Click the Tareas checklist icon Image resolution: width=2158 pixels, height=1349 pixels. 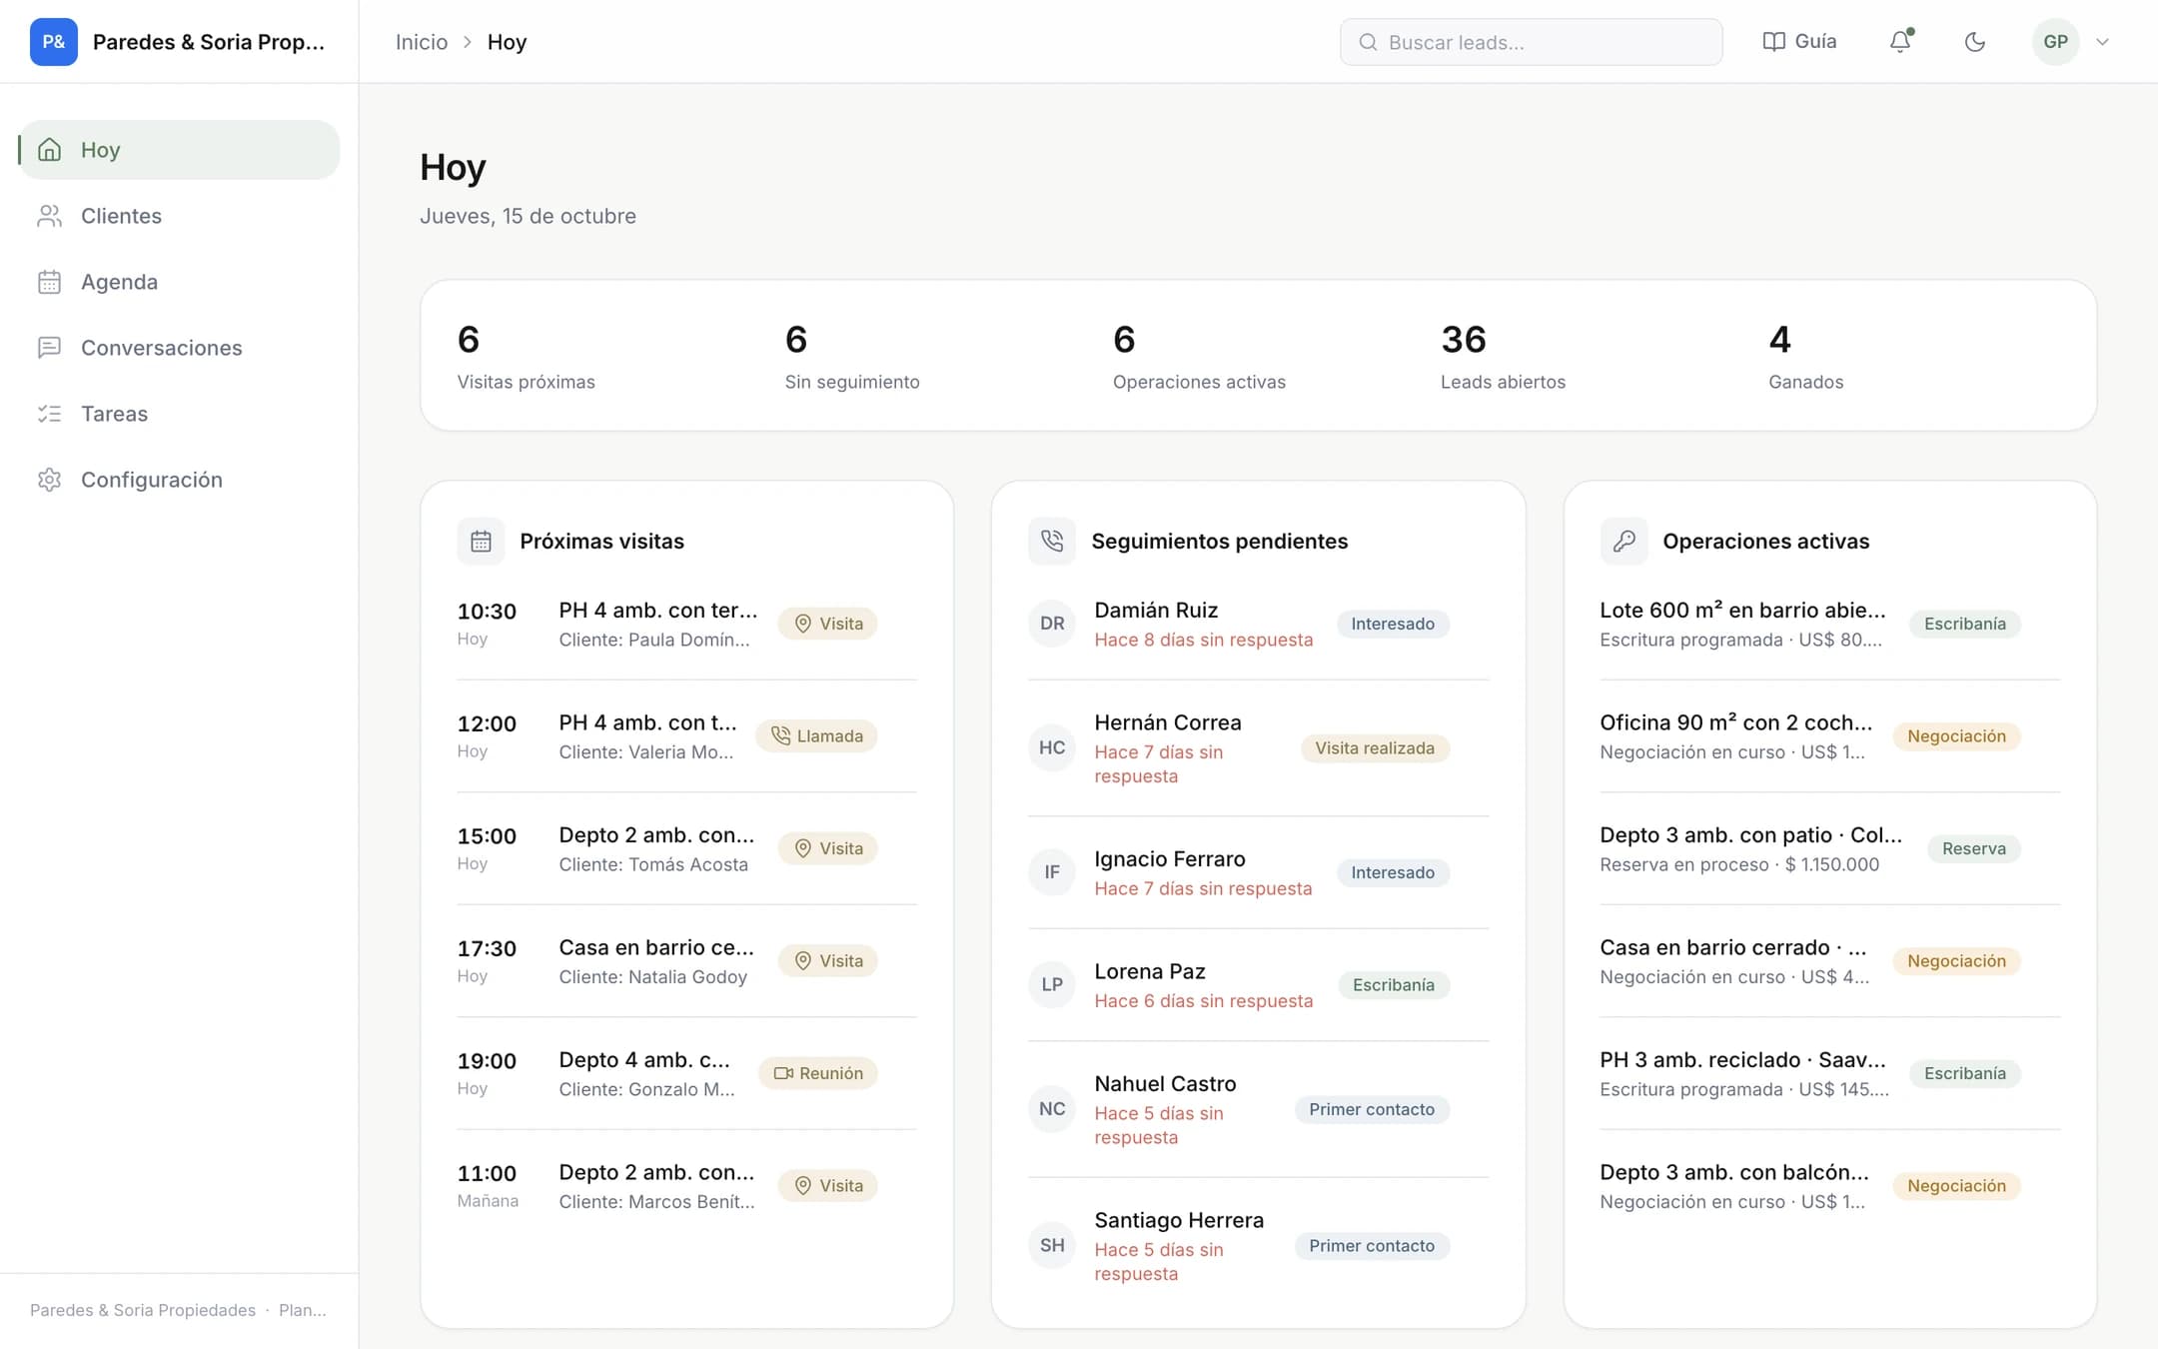[49, 414]
